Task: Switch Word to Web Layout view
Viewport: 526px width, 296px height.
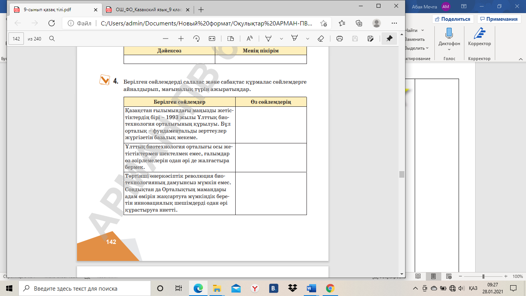Action: click(x=449, y=276)
